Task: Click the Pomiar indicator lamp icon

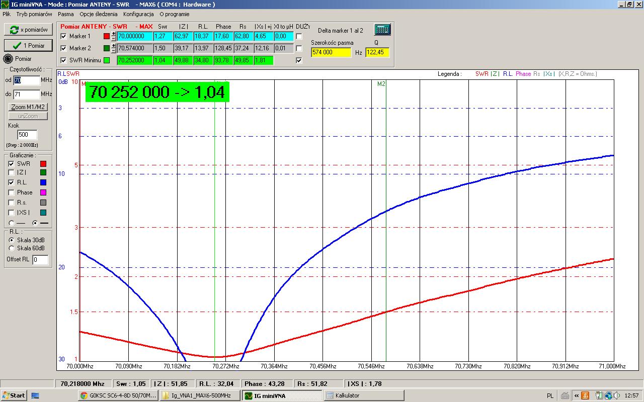Action: click(x=9, y=59)
